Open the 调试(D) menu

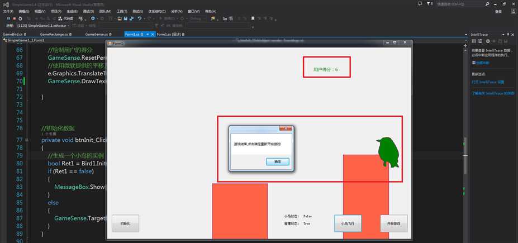[88, 11]
